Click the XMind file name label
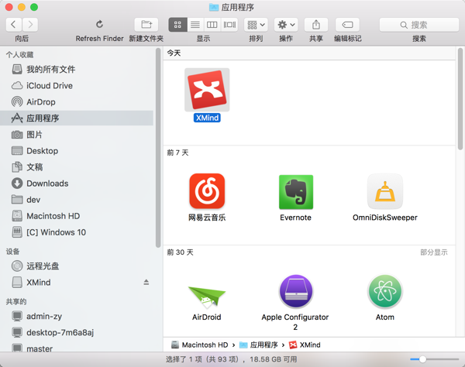The height and width of the screenshot is (367, 465). point(207,118)
